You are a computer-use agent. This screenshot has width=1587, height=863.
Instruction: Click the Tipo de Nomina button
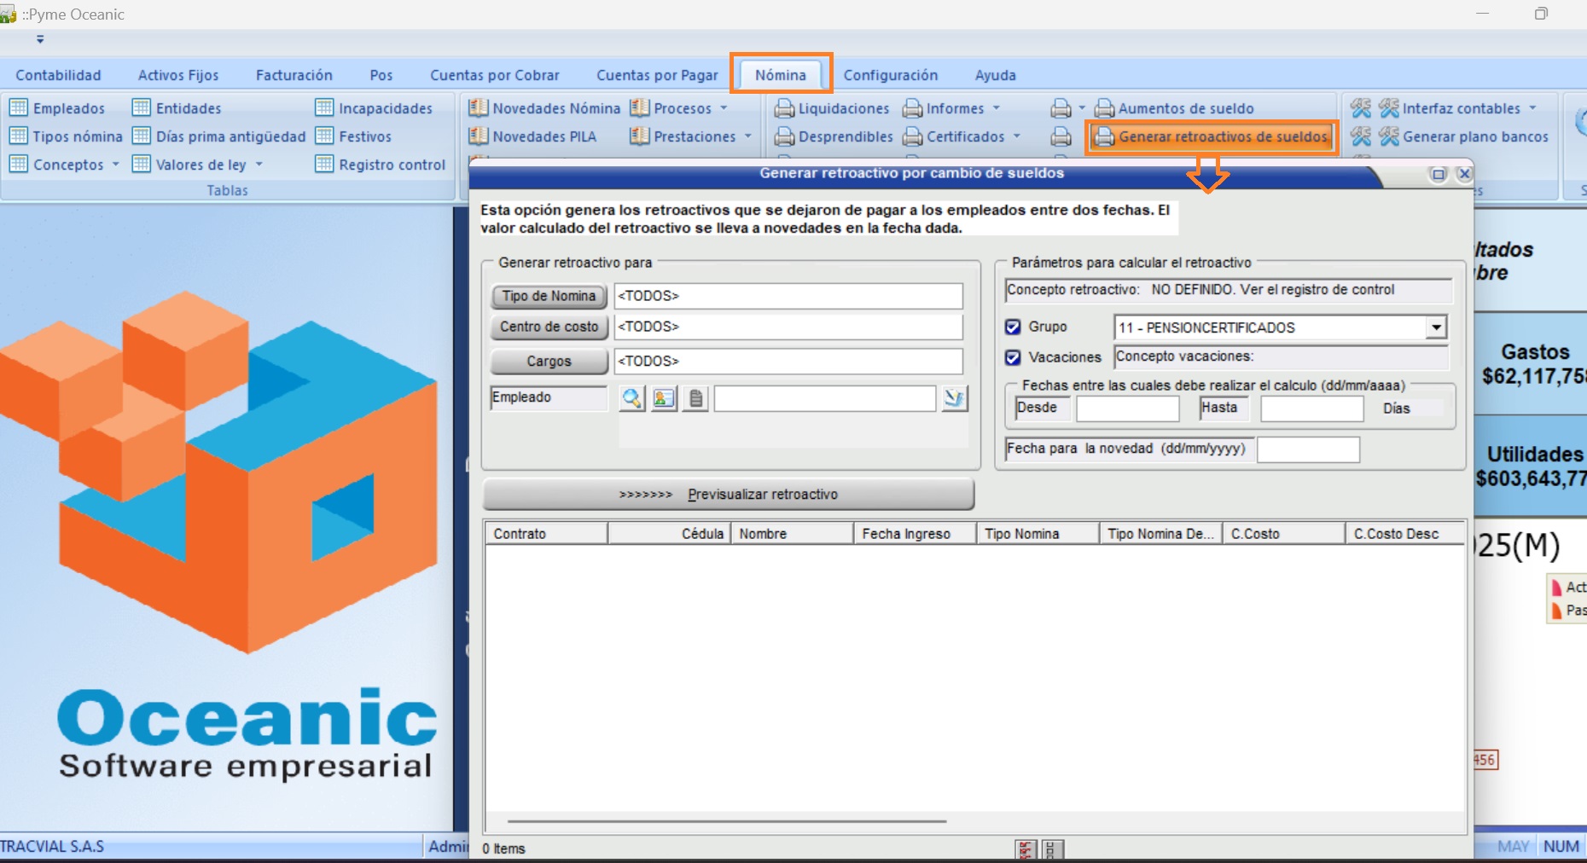549,296
